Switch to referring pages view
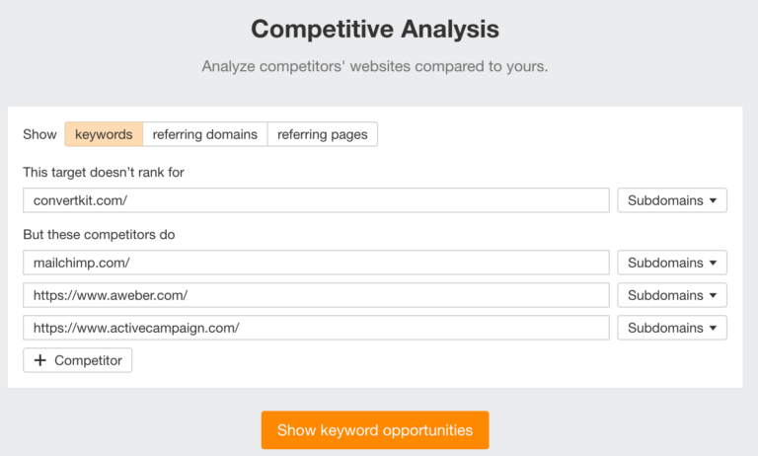758x456 pixels. click(322, 134)
